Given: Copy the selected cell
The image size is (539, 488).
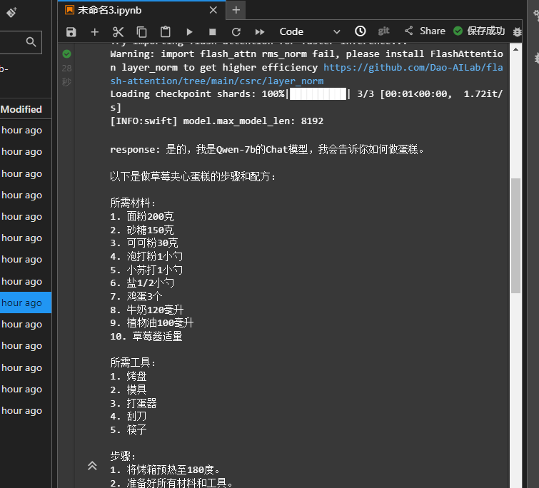Looking at the screenshot, I should (141, 32).
